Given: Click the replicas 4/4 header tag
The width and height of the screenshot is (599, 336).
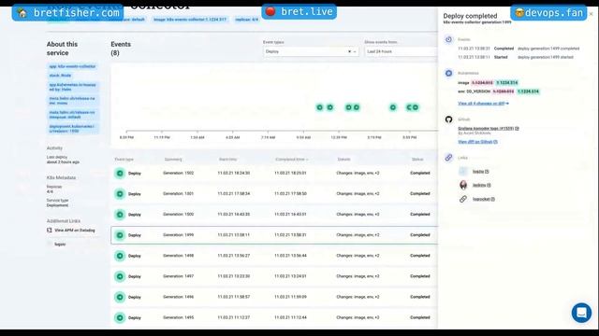Looking at the screenshot, I should [x=246, y=20].
